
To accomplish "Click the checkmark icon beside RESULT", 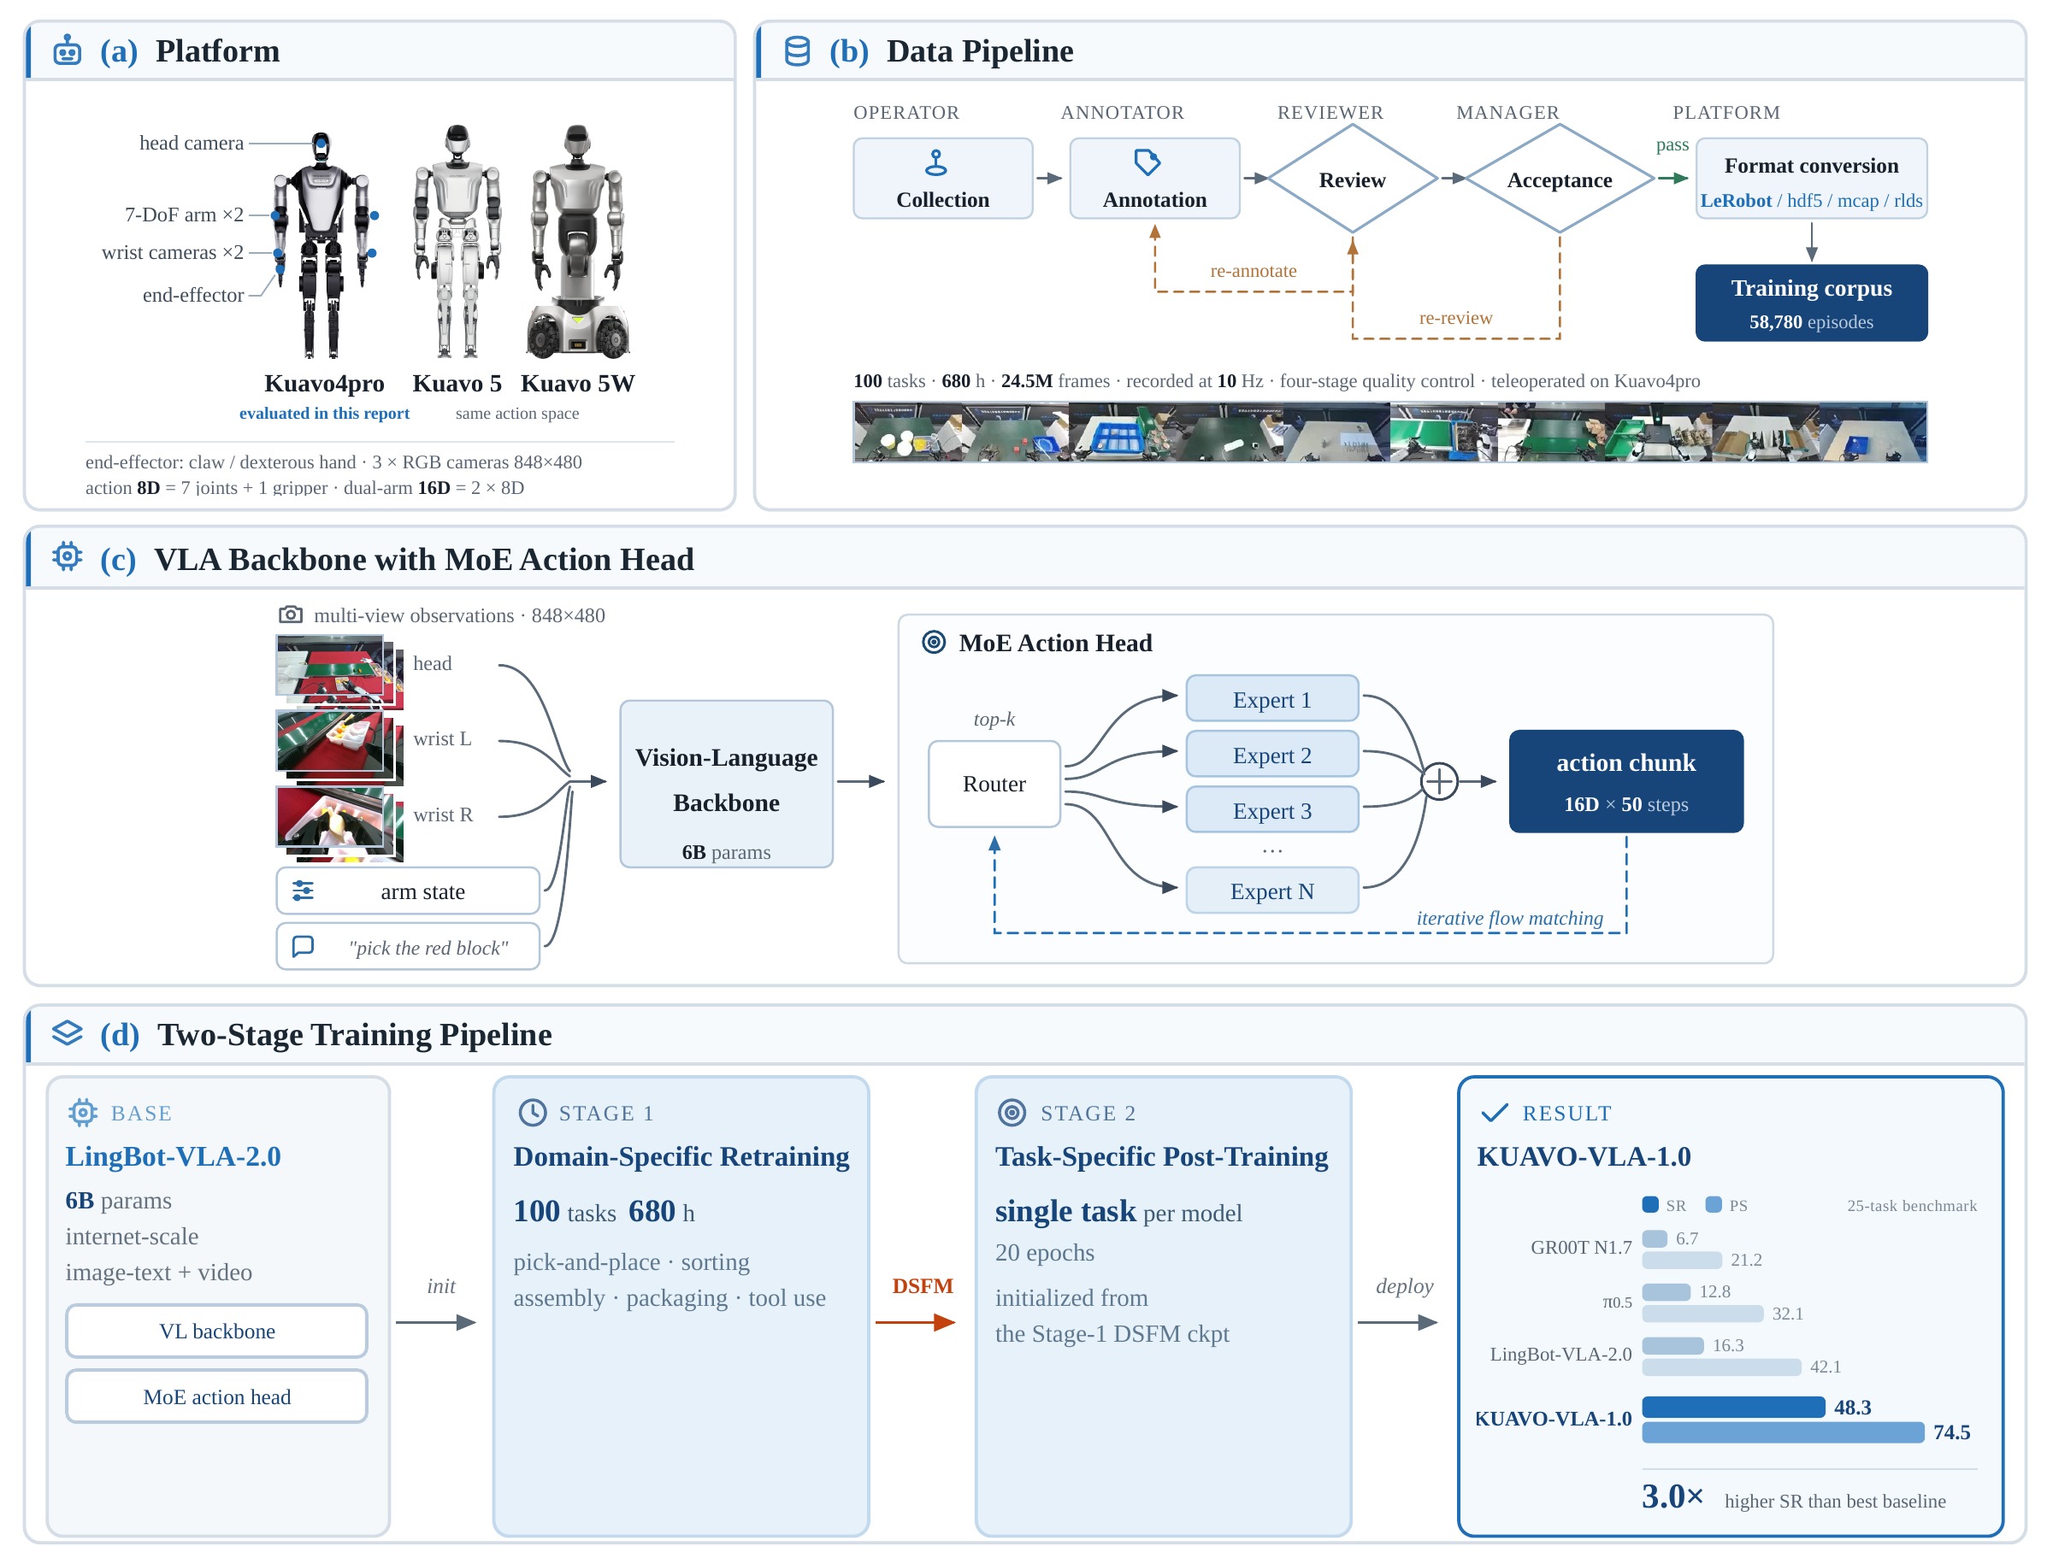I will pyautogui.click(x=1495, y=1113).
